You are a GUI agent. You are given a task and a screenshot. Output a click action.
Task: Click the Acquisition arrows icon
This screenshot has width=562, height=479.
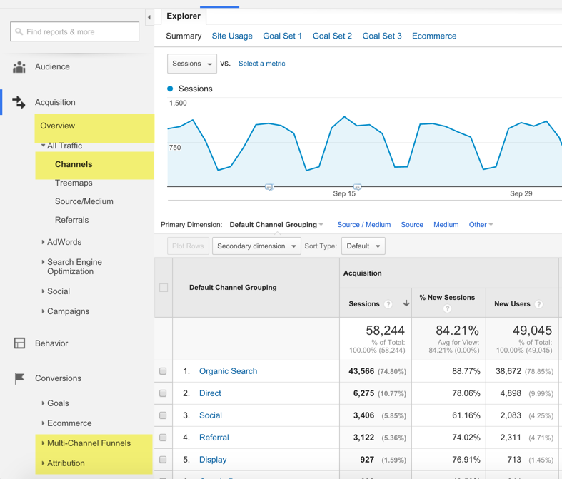19,103
